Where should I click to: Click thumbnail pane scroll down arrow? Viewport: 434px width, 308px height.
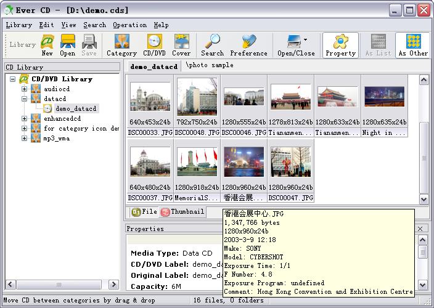[x=424, y=199]
